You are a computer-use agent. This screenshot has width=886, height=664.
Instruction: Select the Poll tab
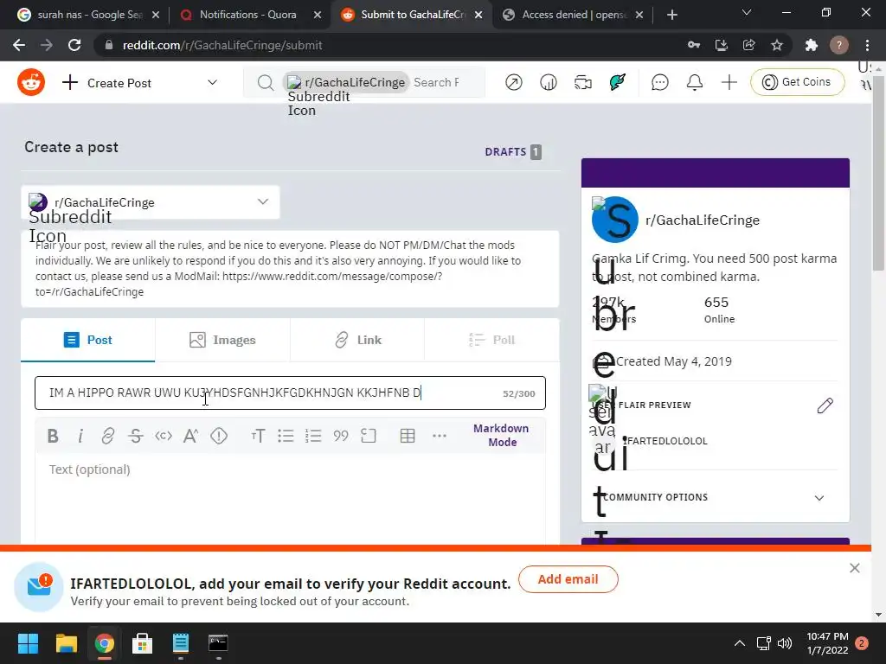click(x=491, y=340)
